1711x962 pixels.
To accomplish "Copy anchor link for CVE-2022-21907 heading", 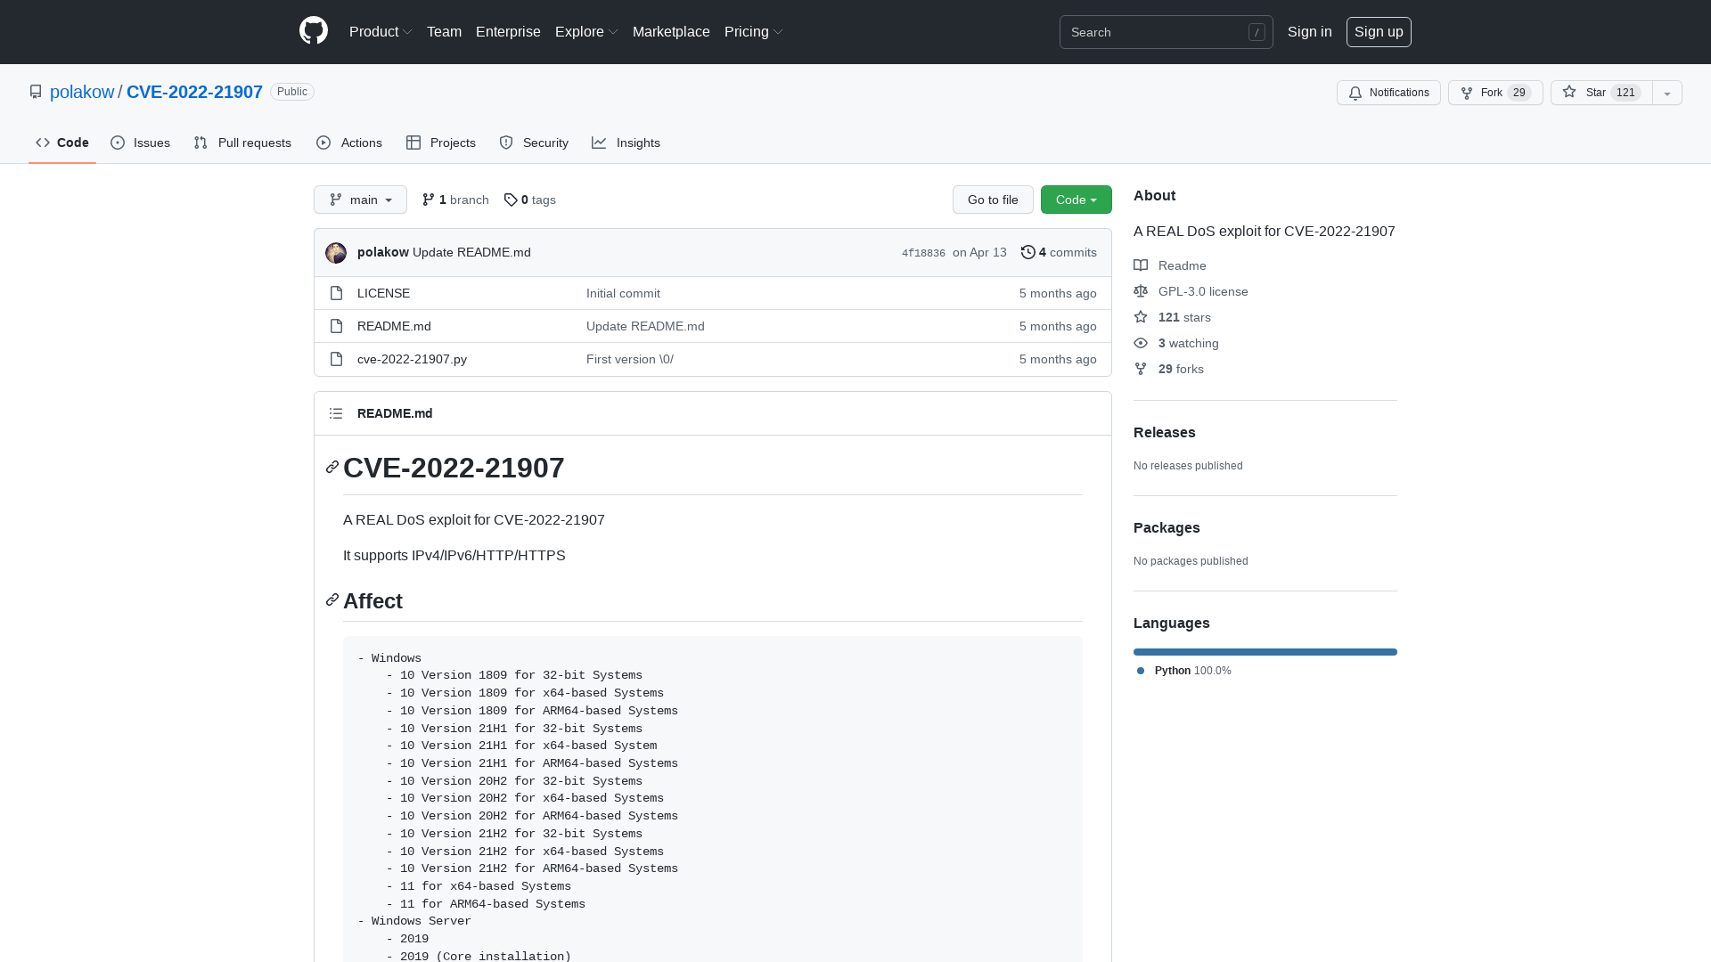I will click(x=332, y=468).
